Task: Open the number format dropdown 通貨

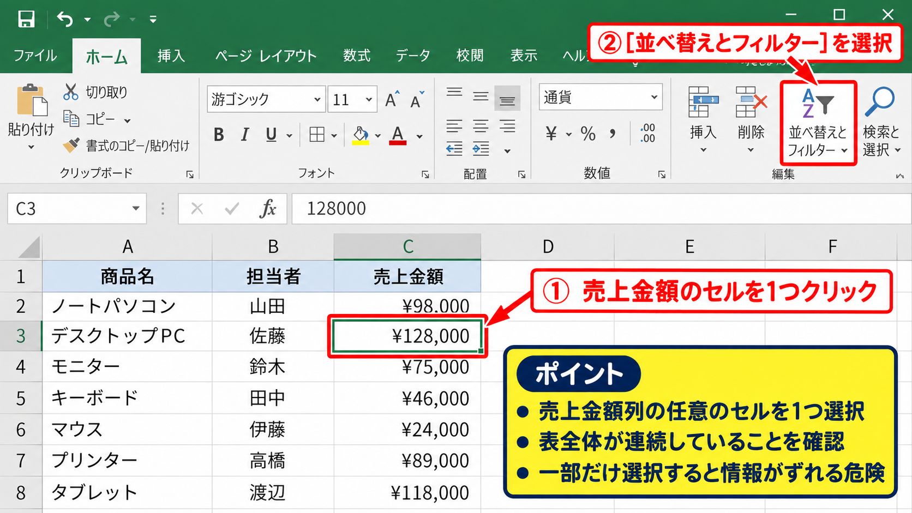Action: pos(654,98)
